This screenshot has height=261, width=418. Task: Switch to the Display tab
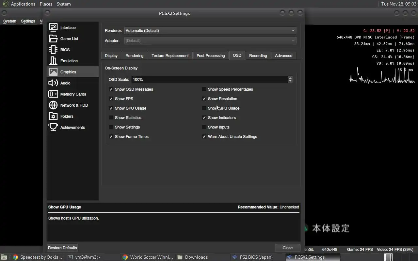pos(111,55)
